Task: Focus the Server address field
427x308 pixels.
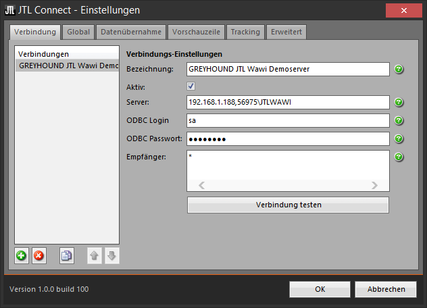Action: pyautogui.click(x=288, y=103)
